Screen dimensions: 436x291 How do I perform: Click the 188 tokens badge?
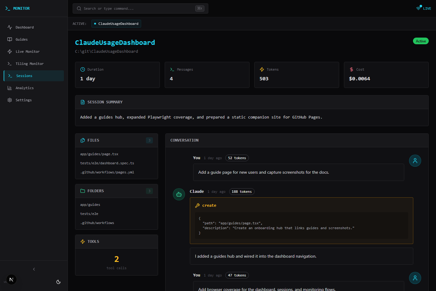pos(242,192)
